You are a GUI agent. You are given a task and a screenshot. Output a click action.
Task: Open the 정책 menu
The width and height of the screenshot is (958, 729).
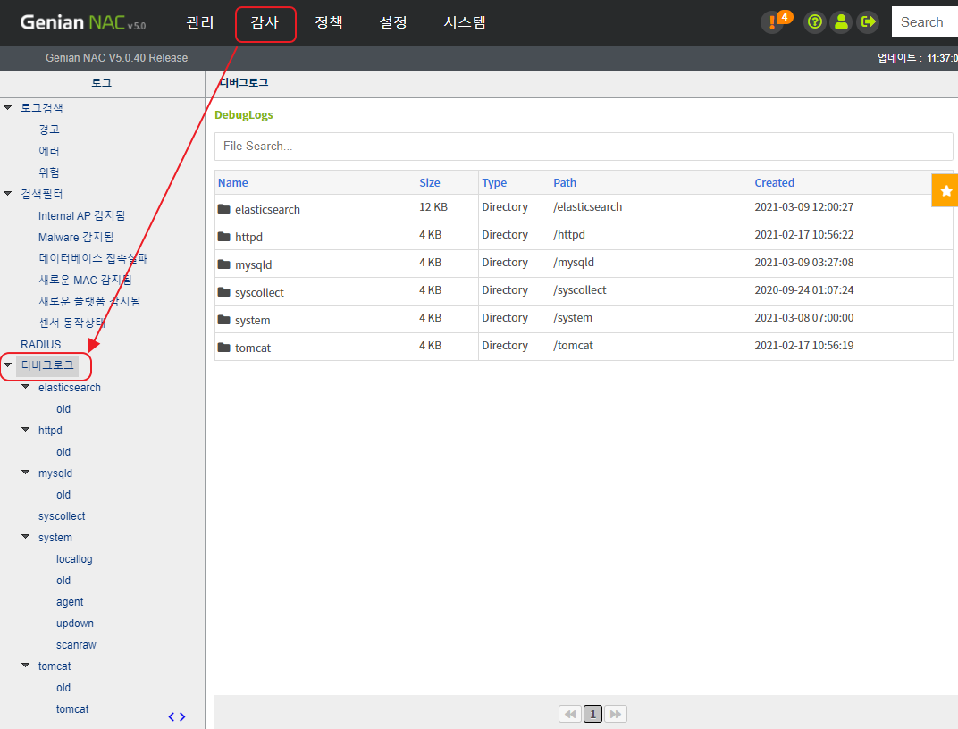[x=329, y=22]
